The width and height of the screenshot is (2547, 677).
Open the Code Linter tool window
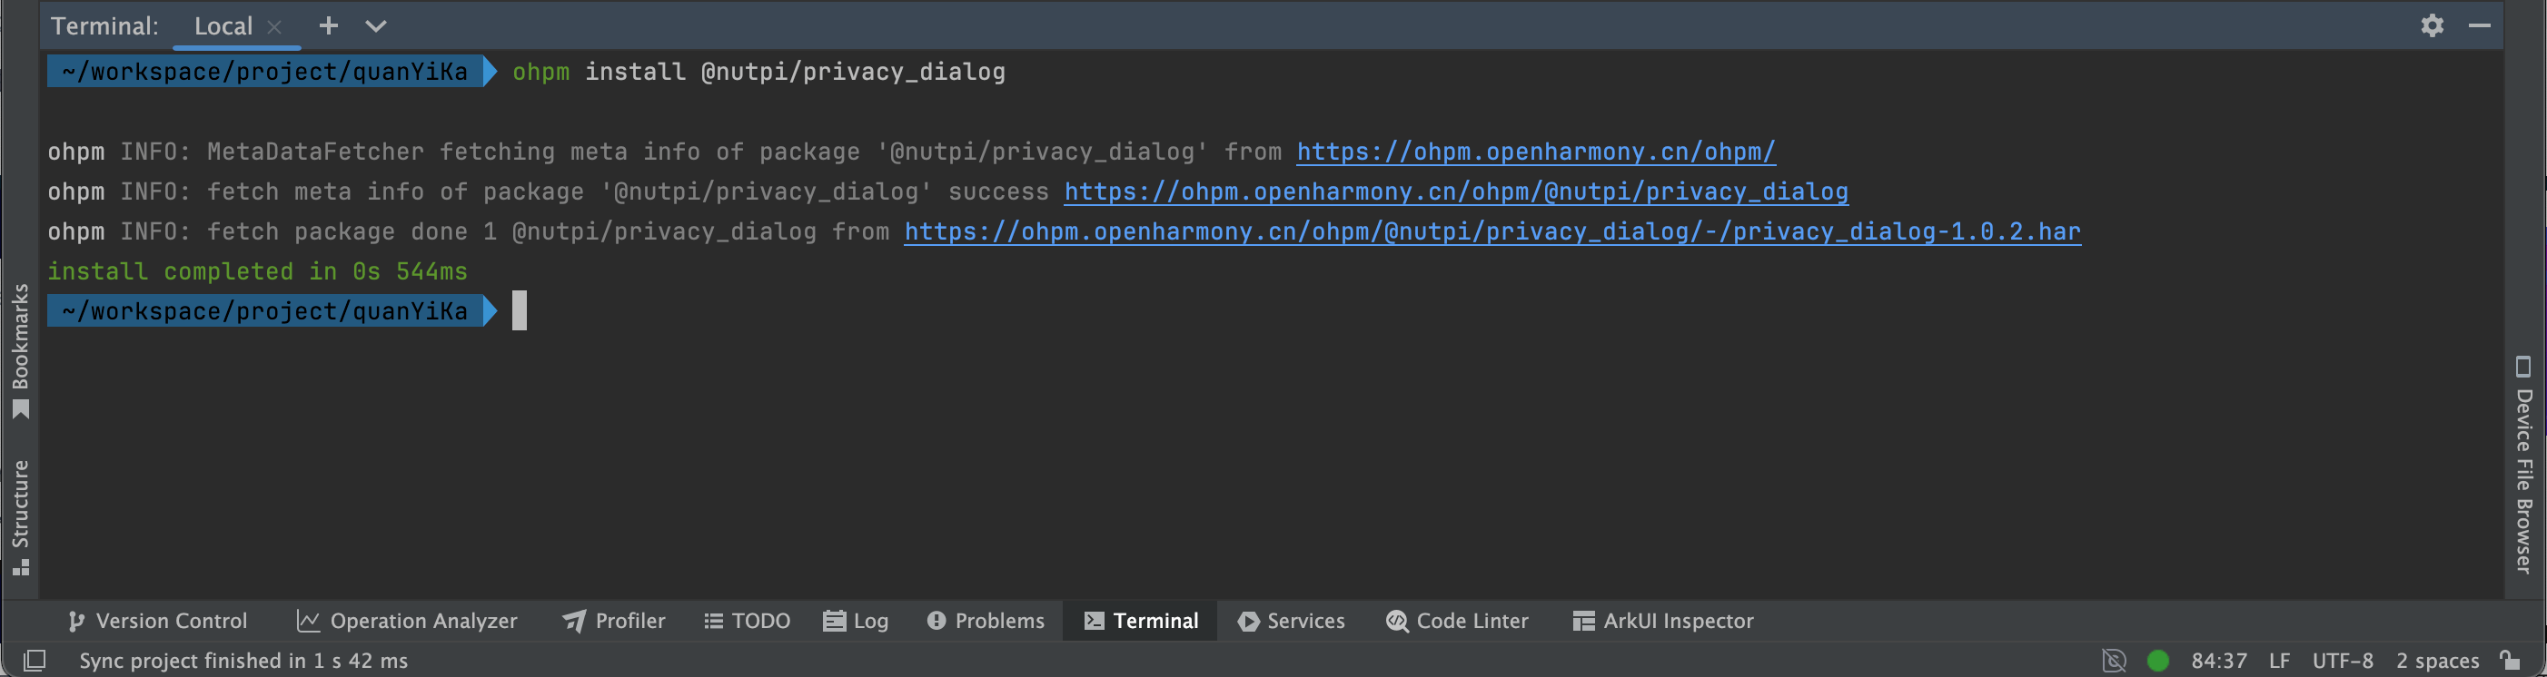(x=1457, y=621)
